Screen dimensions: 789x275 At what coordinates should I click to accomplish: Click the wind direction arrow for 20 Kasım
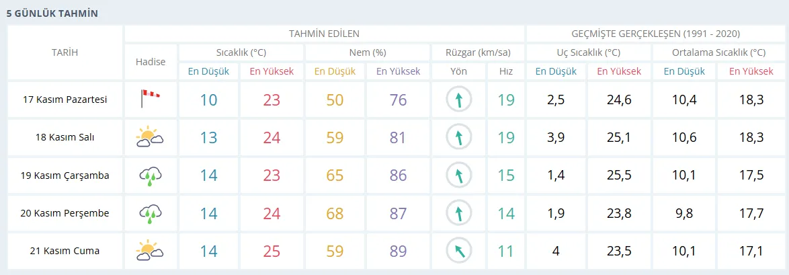point(459,214)
